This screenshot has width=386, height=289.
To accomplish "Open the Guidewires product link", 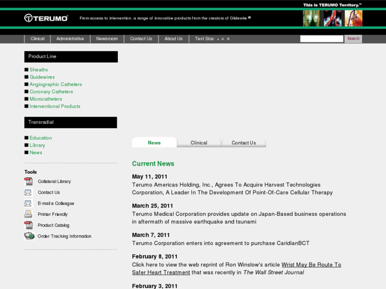I will pyautogui.click(x=42, y=77).
